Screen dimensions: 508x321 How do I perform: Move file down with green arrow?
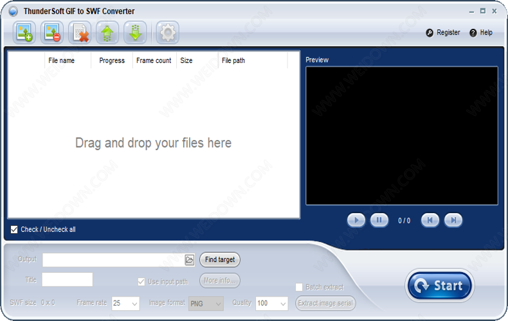(x=135, y=33)
